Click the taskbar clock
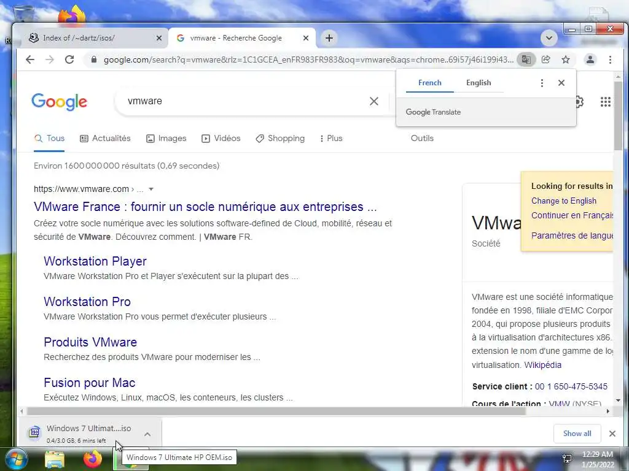Viewport: 629px width, 471px height. (x=598, y=459)
